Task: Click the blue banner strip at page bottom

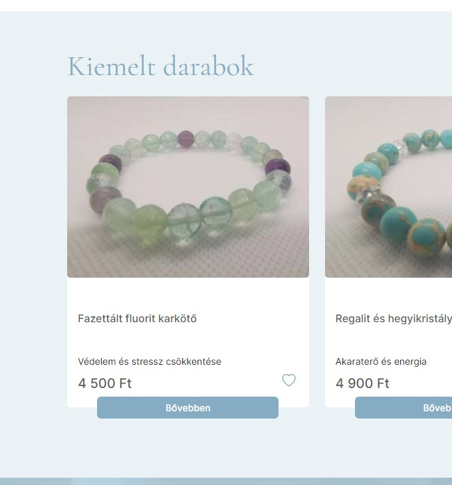Action: (x=226, y=481)
